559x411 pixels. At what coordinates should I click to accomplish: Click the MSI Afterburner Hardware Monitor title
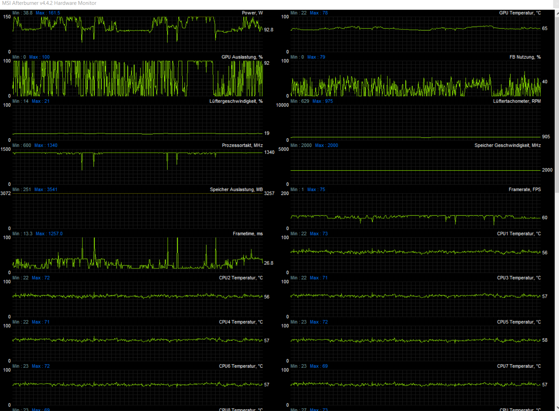(x=49, y=3)
